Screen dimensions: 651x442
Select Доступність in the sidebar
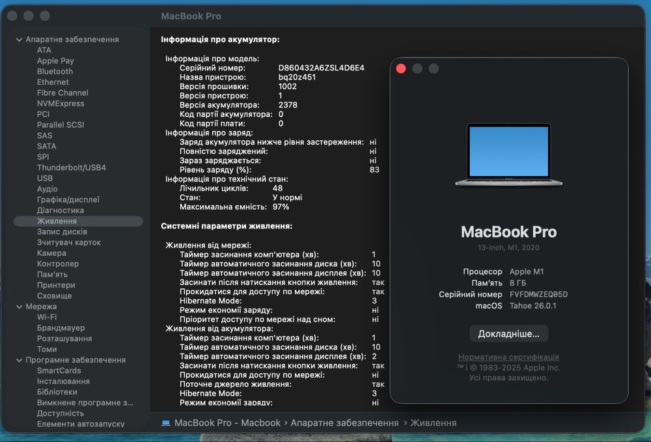tap(60, 414)
